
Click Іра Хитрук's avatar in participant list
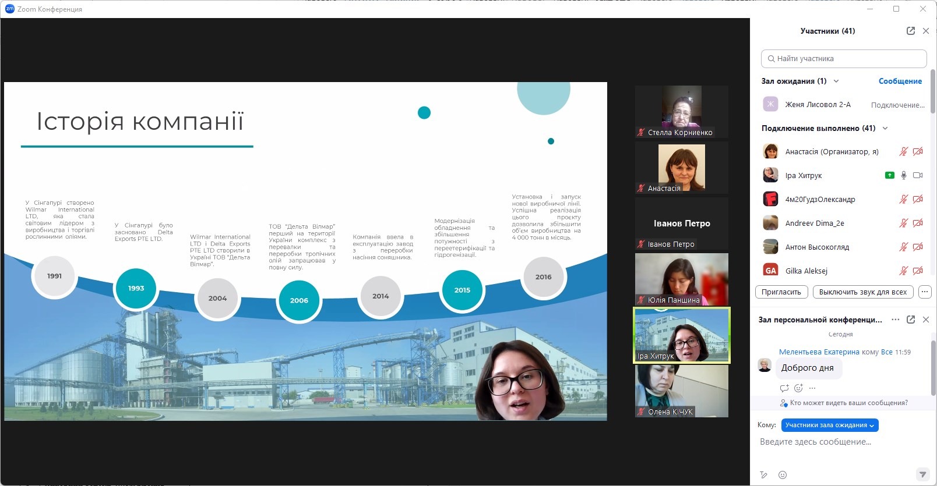[x=771, y=175]
